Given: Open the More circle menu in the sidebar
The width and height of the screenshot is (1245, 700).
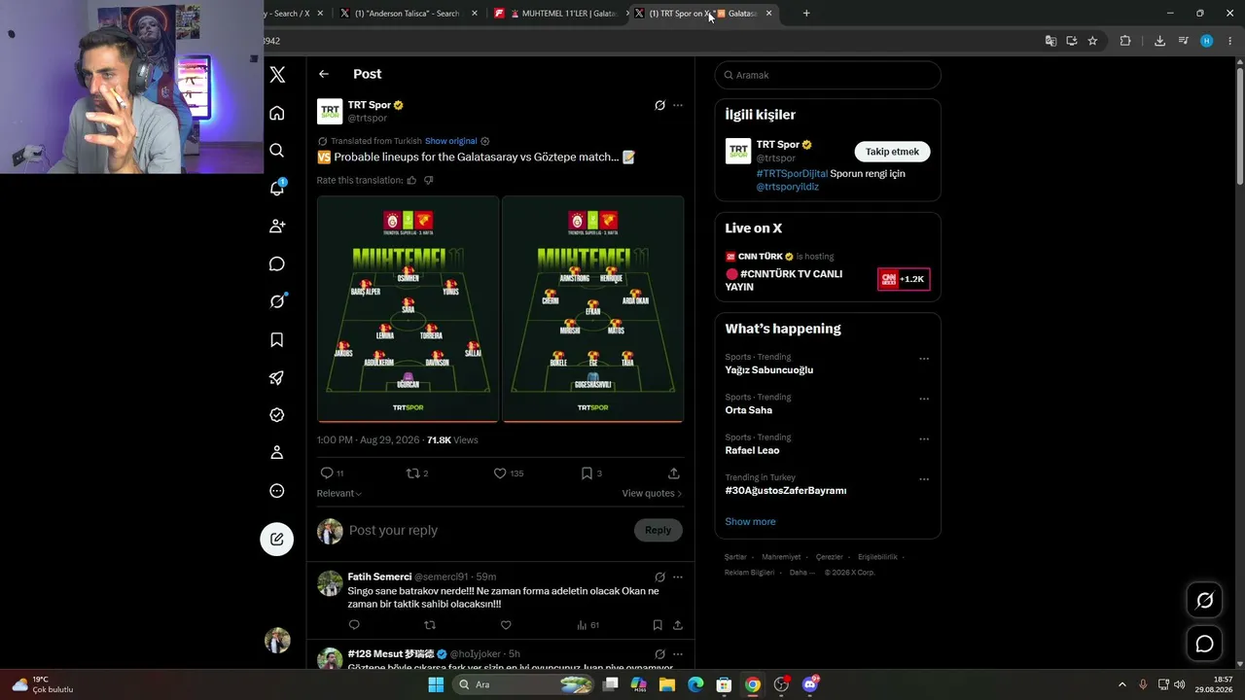Looking at the screenshot, I should [277, 491].
